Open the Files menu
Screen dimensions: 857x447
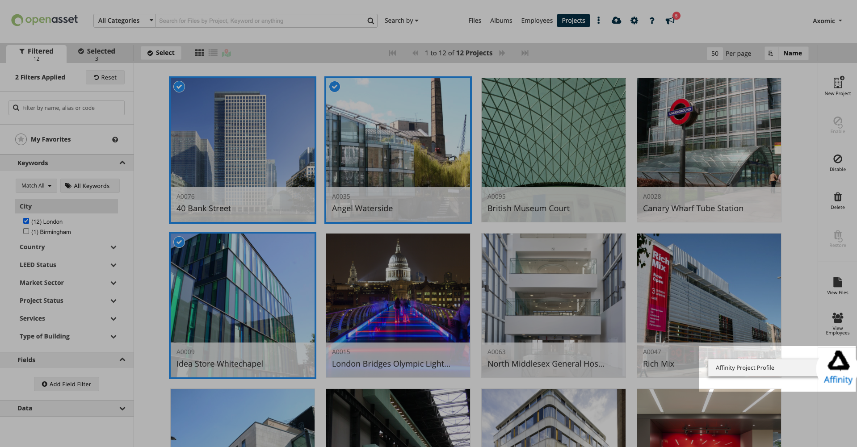coord(475,21)
